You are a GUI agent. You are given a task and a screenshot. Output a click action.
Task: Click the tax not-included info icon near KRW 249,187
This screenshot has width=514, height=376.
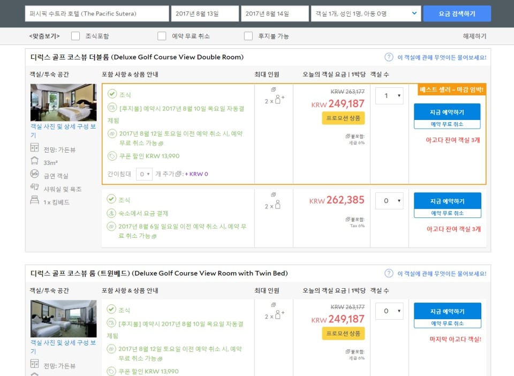pos(347,136)
